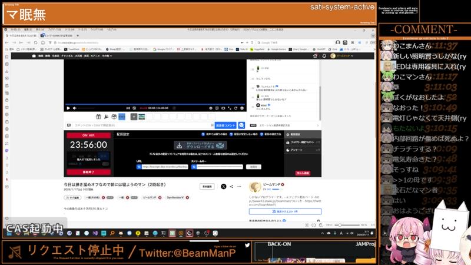Switch to the 配信設定 side tab
The image size is (471, 265).
[x=303, y=135]
